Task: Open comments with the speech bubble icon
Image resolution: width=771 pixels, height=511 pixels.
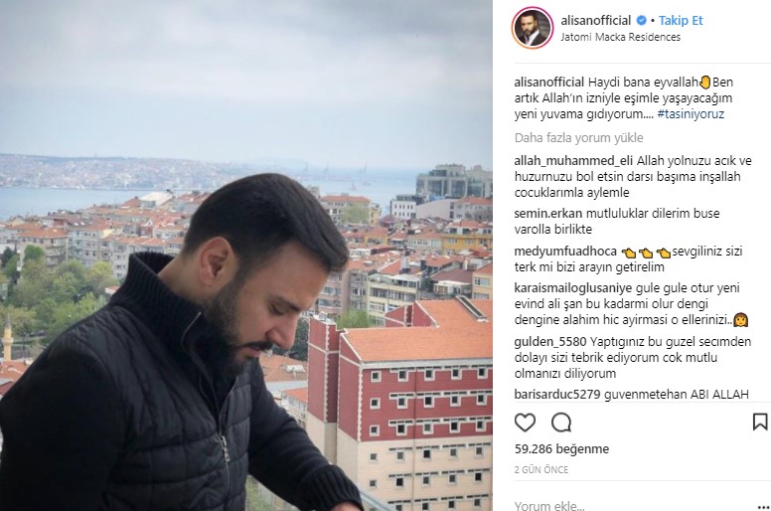Action: pyautogui.click(x=561, y=423)
